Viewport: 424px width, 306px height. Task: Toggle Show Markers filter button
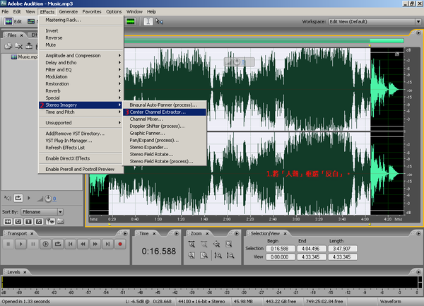tap(50, 222)
